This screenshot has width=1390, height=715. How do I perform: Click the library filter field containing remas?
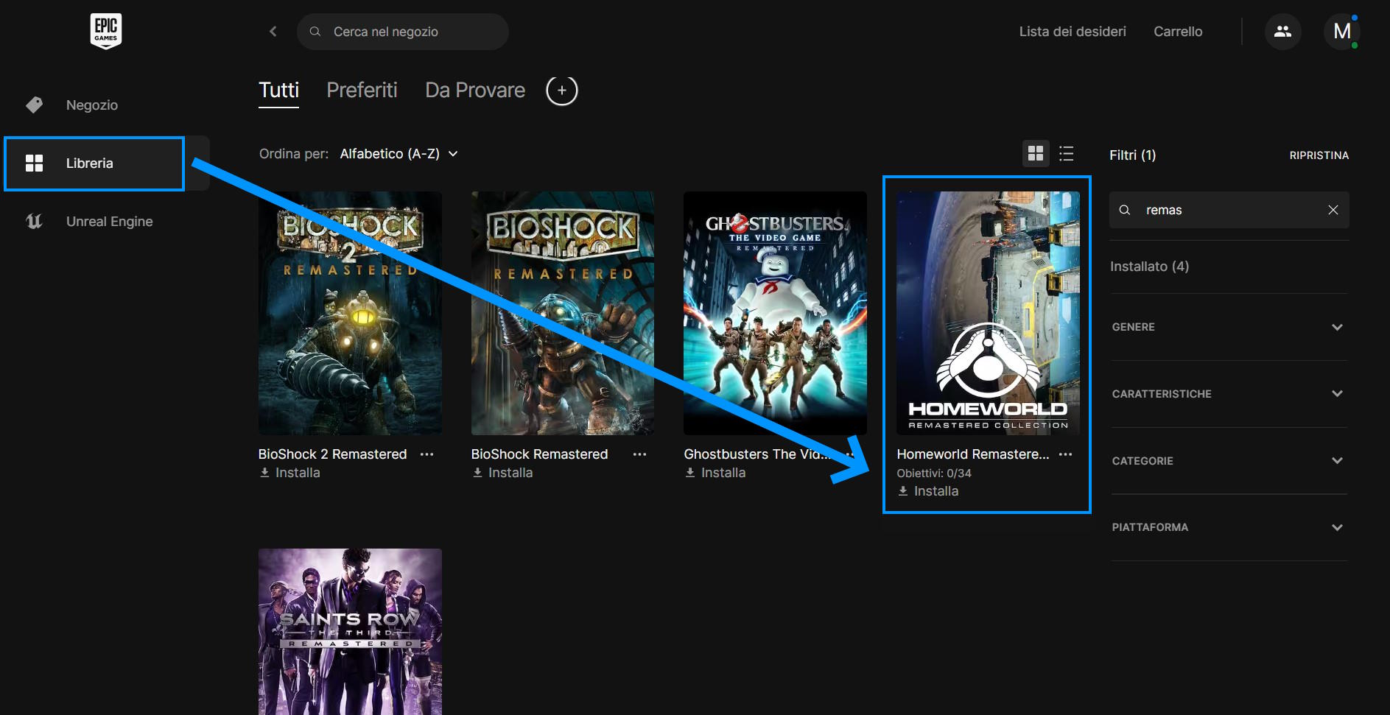click(1229, 210)
